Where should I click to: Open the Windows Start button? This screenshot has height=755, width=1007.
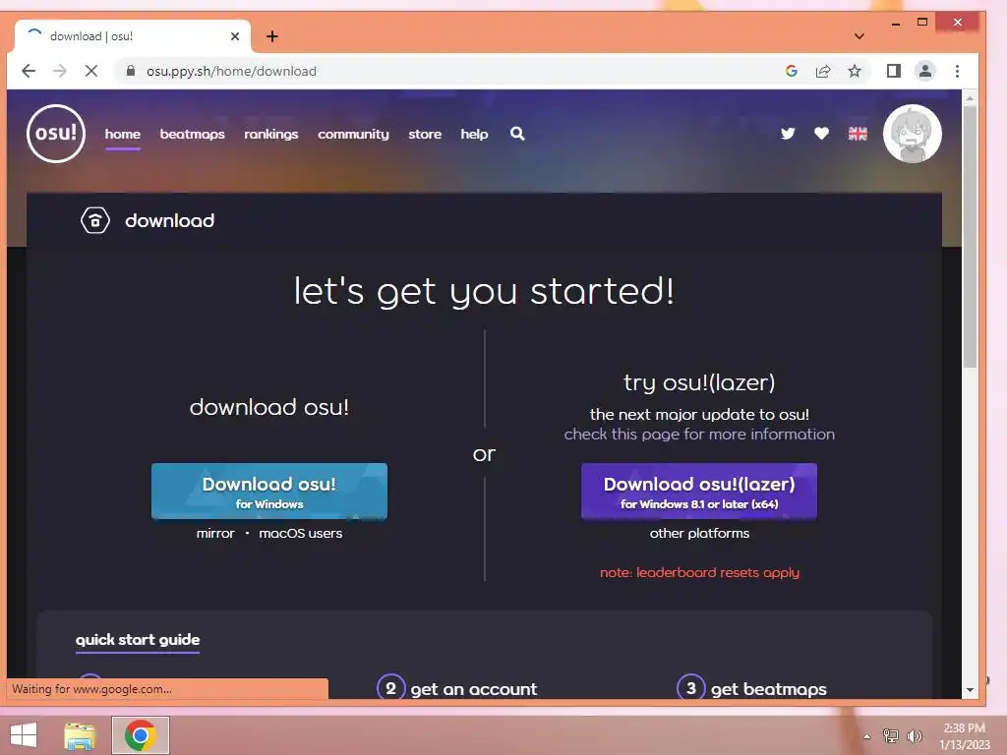tap(24, 735)
